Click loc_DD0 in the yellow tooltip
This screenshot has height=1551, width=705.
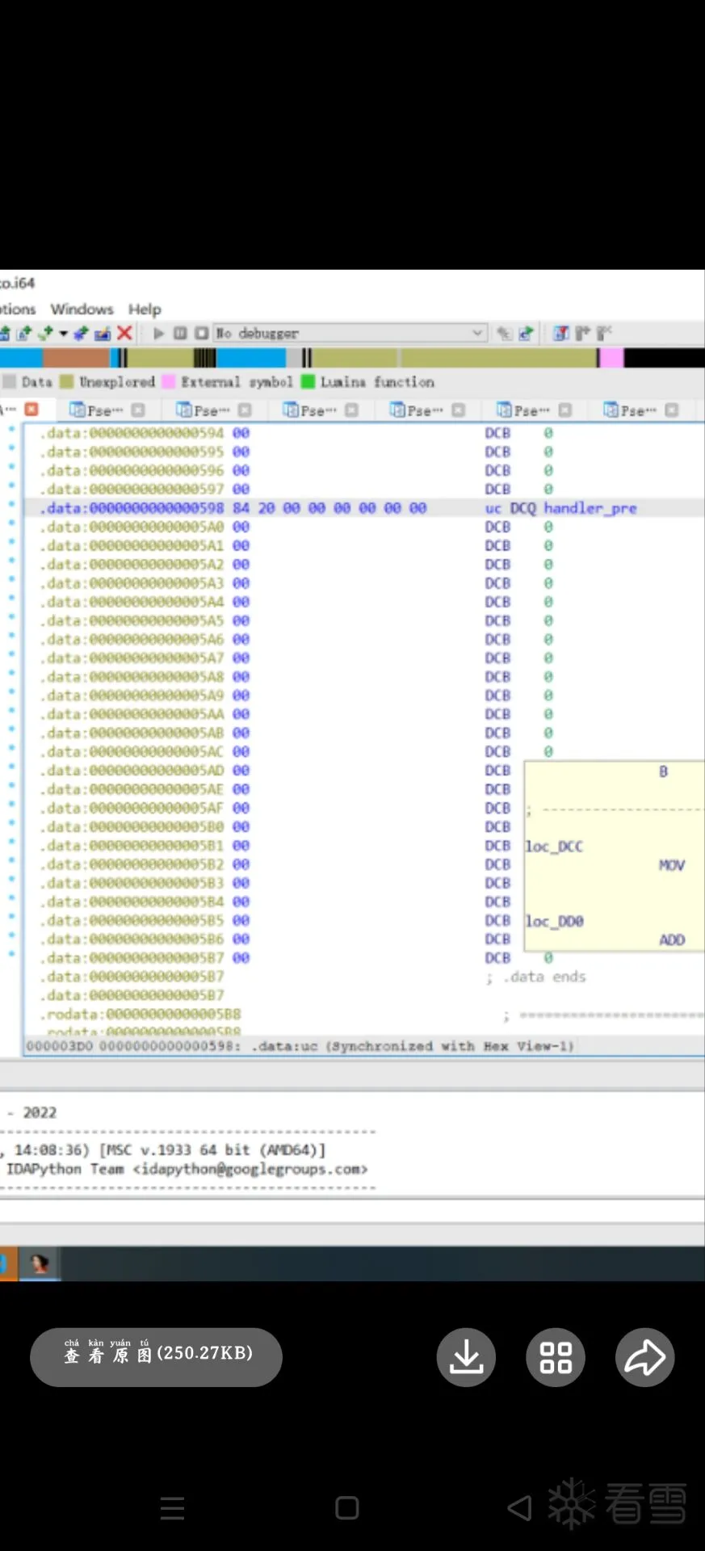click(x=554, y=922)
